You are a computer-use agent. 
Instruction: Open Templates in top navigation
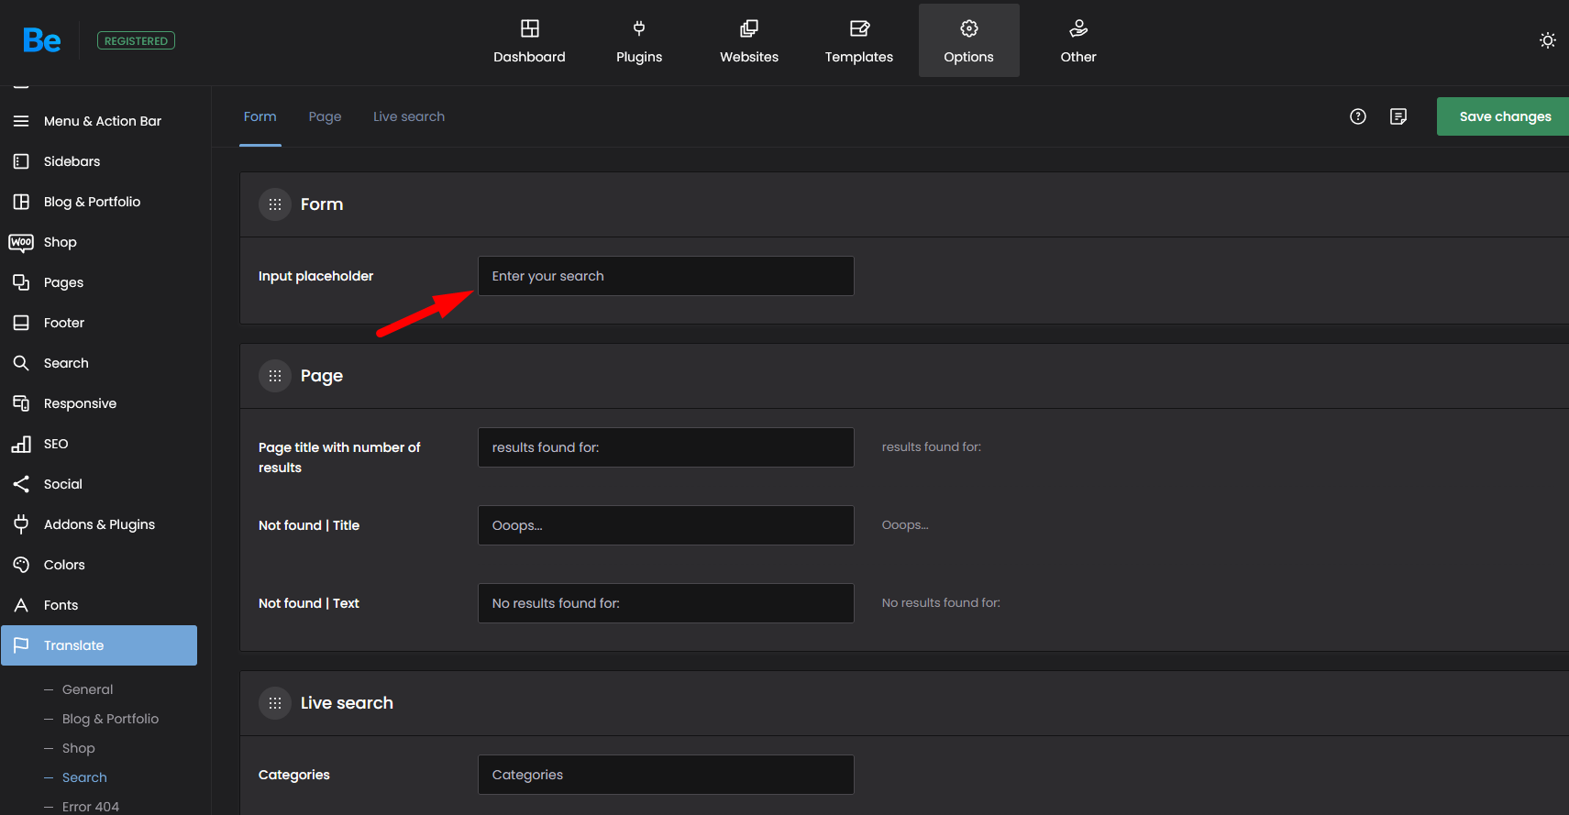click(x=859, y=41)
